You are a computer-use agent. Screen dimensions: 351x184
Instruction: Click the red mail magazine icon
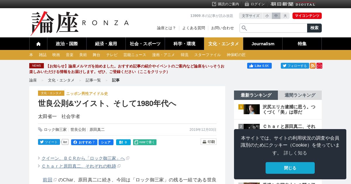point(319,66)
